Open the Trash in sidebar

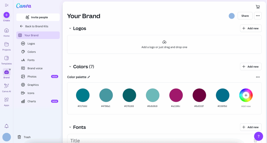point(24,137)
